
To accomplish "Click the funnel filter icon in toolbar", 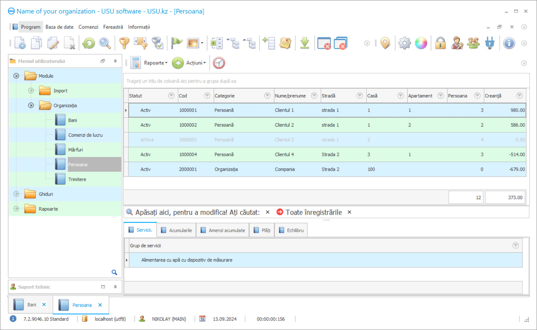I will click(x=124, y=43).
